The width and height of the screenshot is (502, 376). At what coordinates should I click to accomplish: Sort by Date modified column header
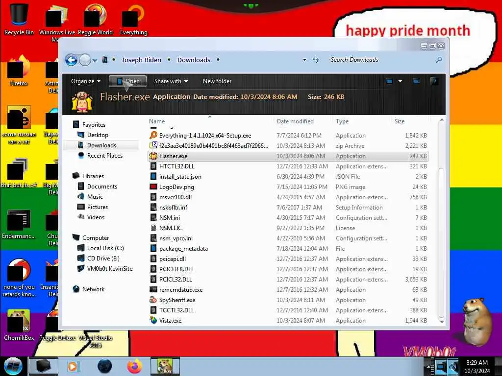(x=295, y=121)
